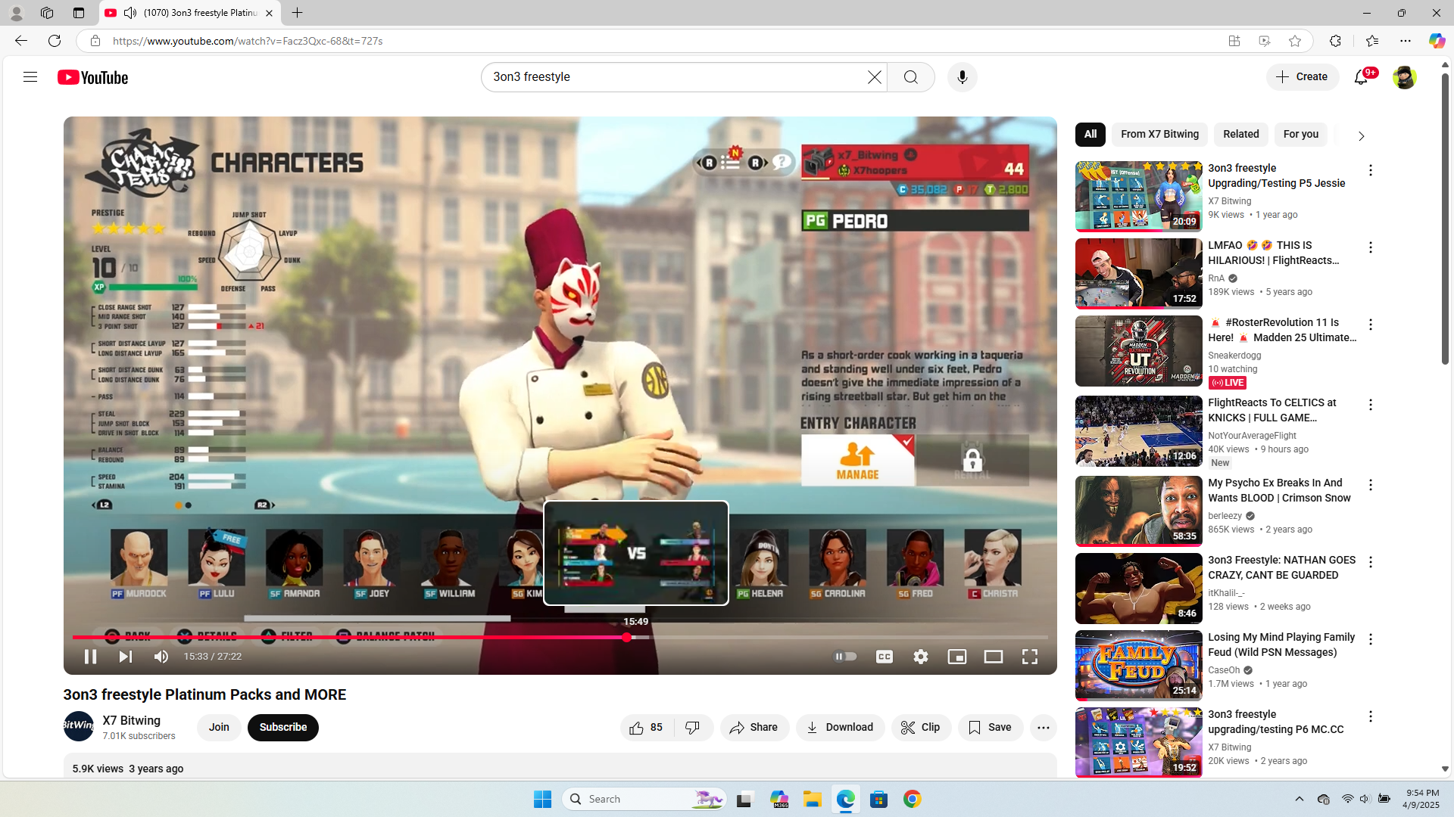The height and width of the screenshot is (817, 1454).
Task: Click the Create button
Action: coord(1303,77)
